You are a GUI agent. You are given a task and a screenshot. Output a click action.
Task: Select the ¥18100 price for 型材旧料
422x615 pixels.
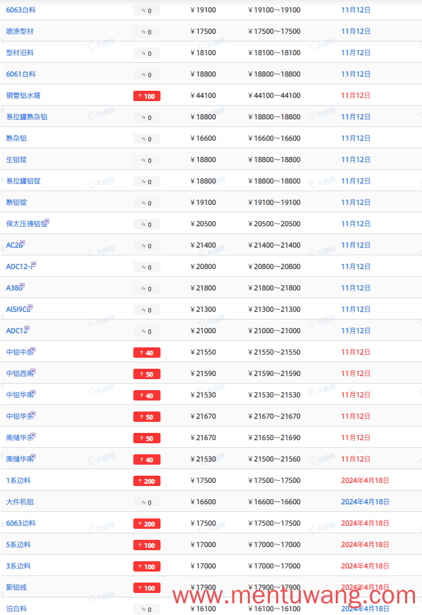click(x=203, y=52)
